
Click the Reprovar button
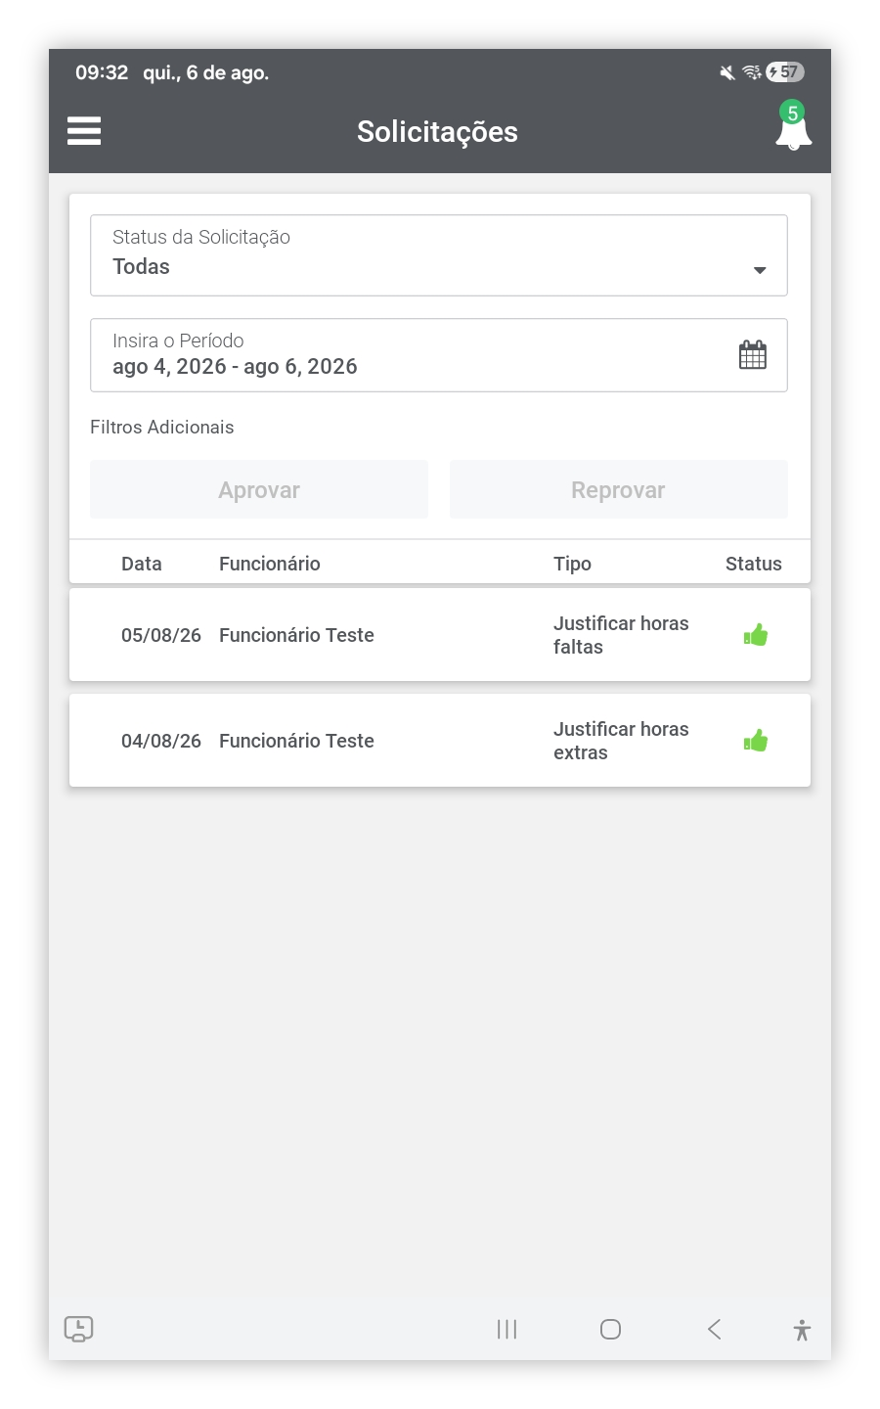[619, 489]
